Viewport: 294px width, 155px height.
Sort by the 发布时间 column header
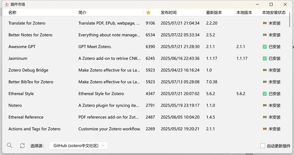pos(169,12)
